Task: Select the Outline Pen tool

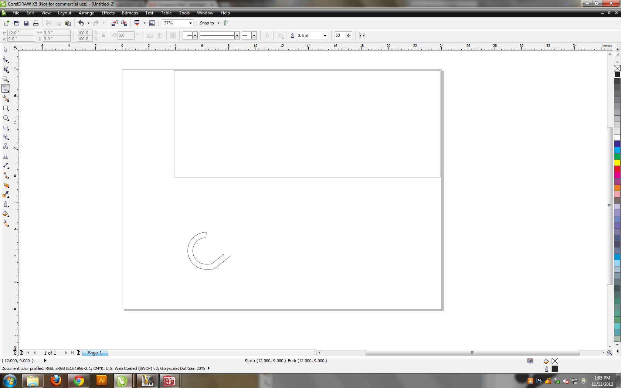Action: coord(6,204)
